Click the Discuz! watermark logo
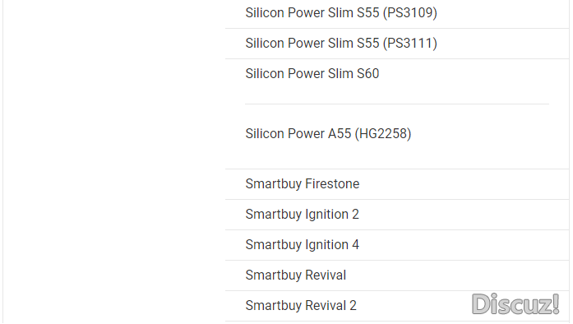Viewport: 573px width, 324px height. coord(515,304)
